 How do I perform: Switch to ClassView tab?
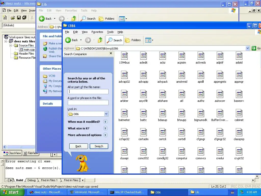click(12, 153)
